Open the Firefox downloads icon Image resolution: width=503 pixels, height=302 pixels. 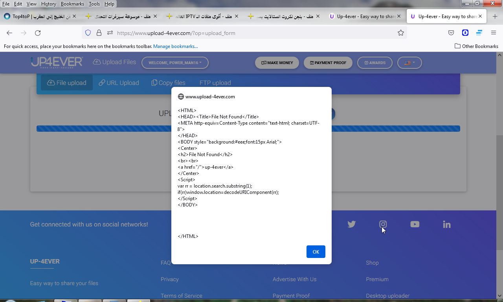[x=465, y=33]
